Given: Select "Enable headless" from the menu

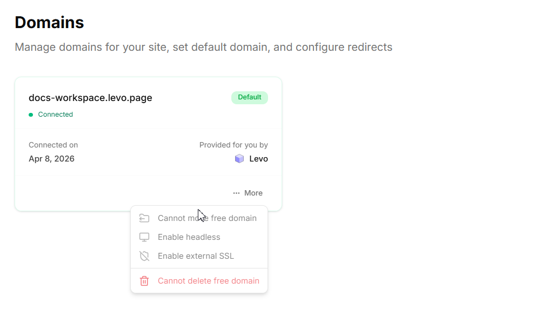Looking at the screenshot, I should click(x=189, y=237).
